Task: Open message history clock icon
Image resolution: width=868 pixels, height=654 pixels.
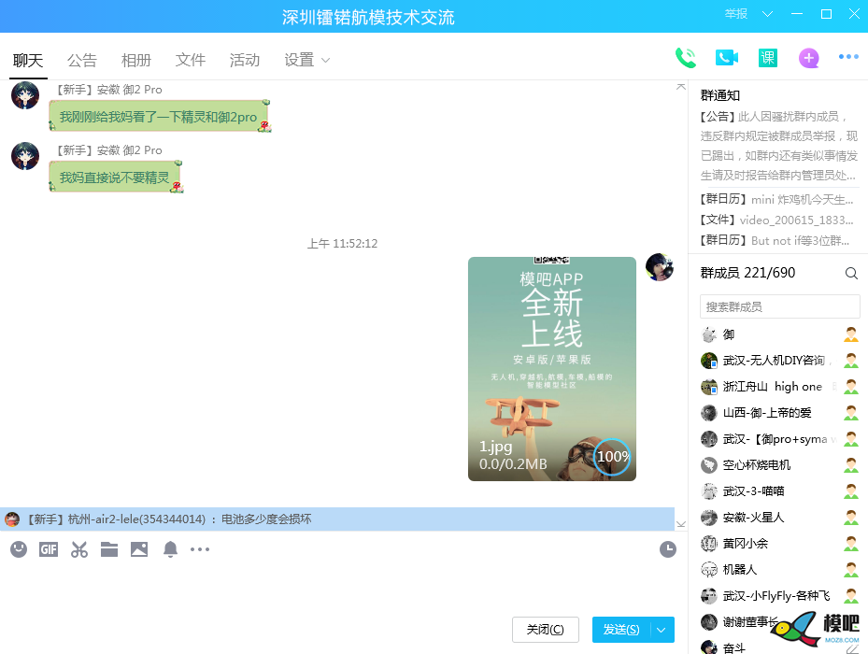Action: tap(668, 549)
